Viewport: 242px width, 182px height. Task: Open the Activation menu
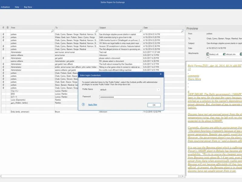tap(5, 7)
